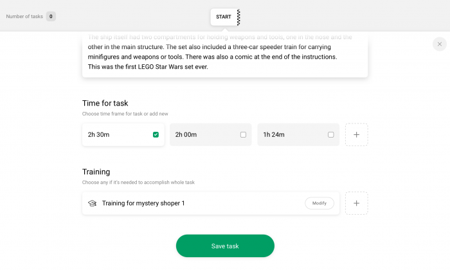This screenshot has width=450, height=270.
Task: Click Modify on mystery shoper training
Action: click(319, 203)
